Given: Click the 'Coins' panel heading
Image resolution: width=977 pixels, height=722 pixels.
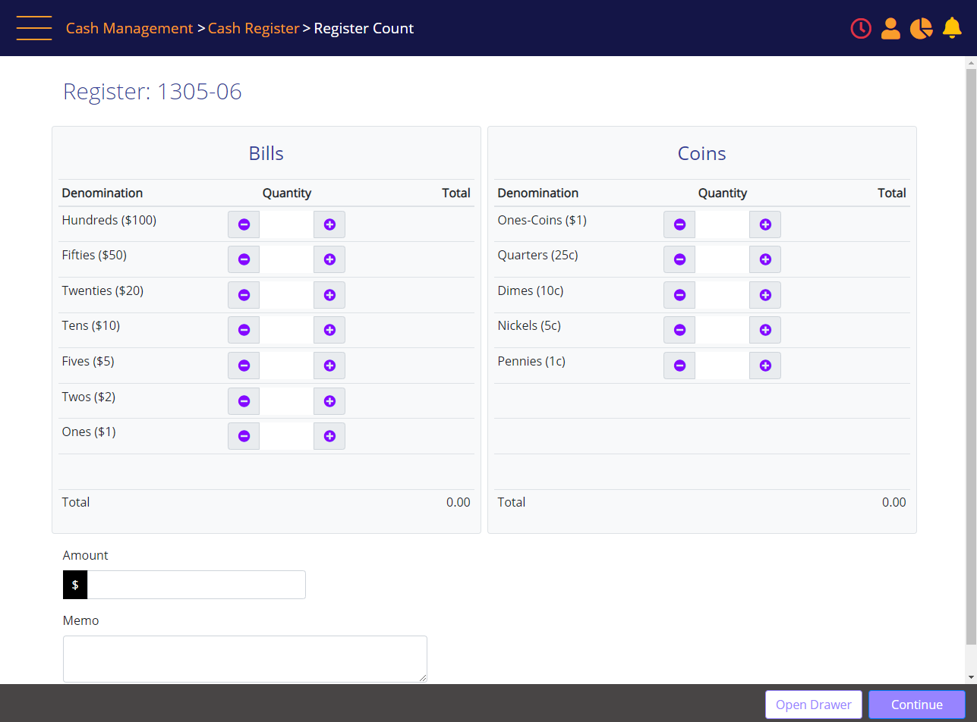Looking at the screenshot, I should coord(702,153).
